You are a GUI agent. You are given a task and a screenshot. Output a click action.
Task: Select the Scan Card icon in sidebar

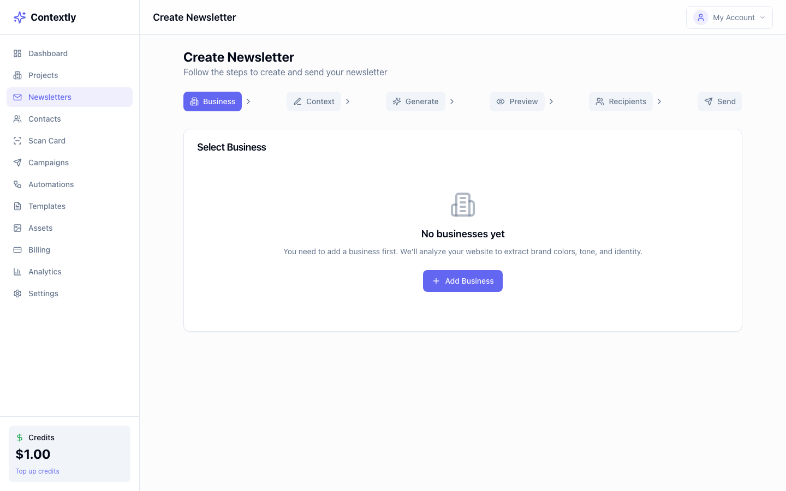click(17, 140)
